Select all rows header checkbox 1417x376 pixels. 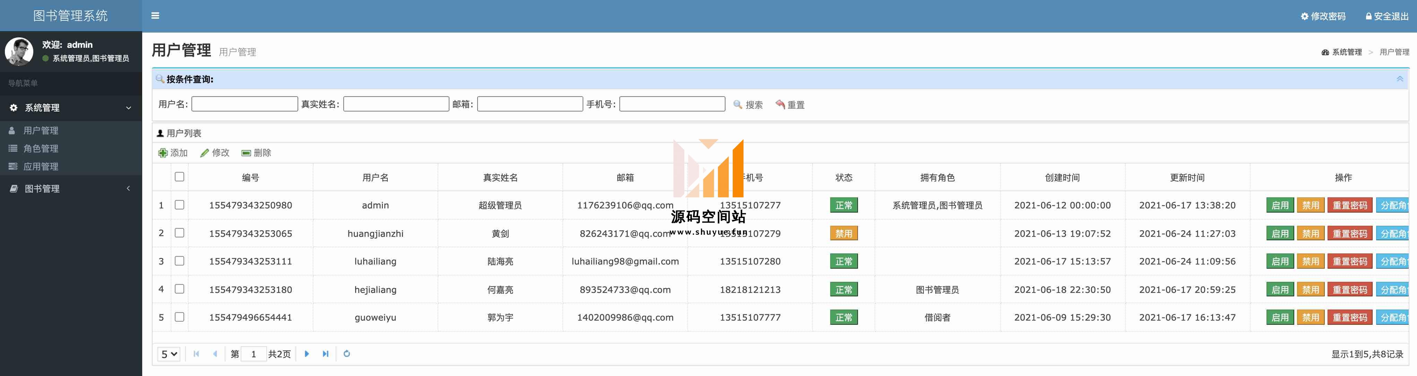[179, 177]
